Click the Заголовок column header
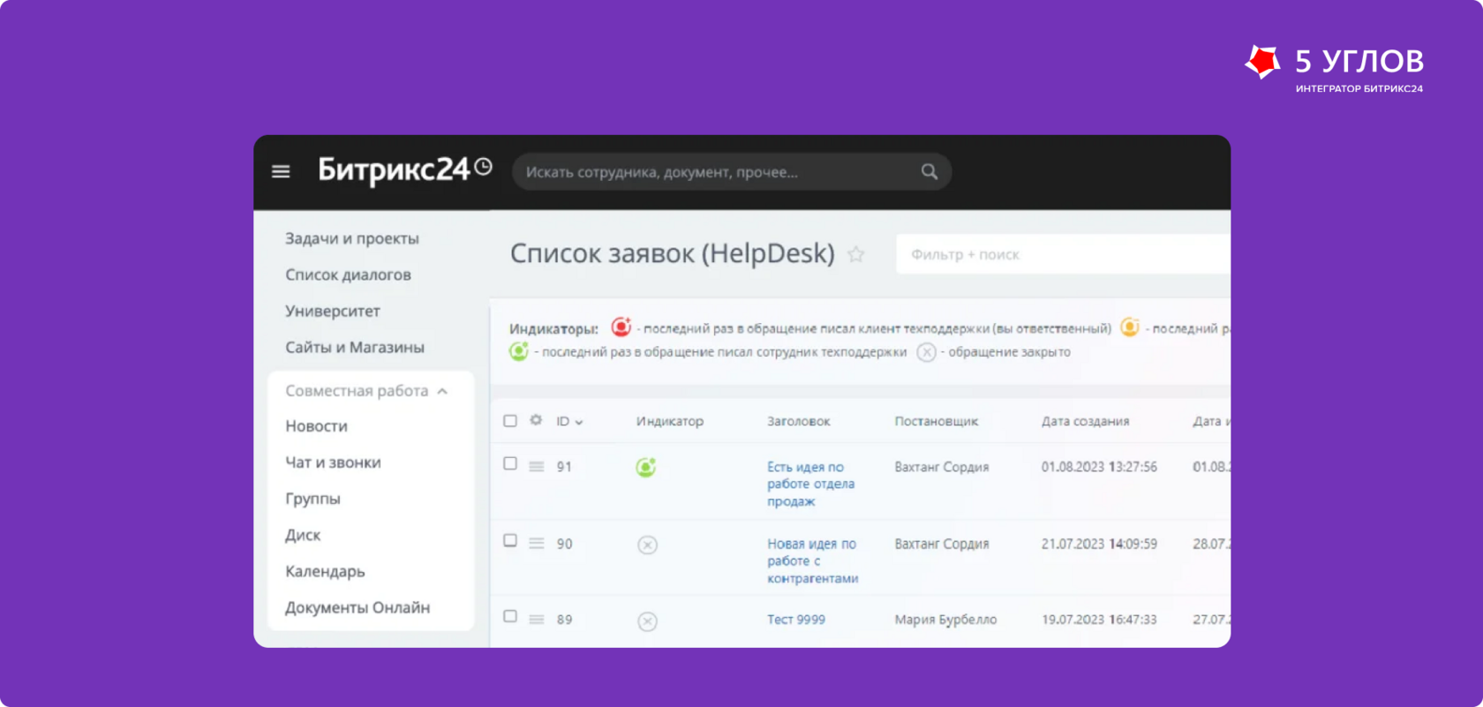 (x=799, y=421)
